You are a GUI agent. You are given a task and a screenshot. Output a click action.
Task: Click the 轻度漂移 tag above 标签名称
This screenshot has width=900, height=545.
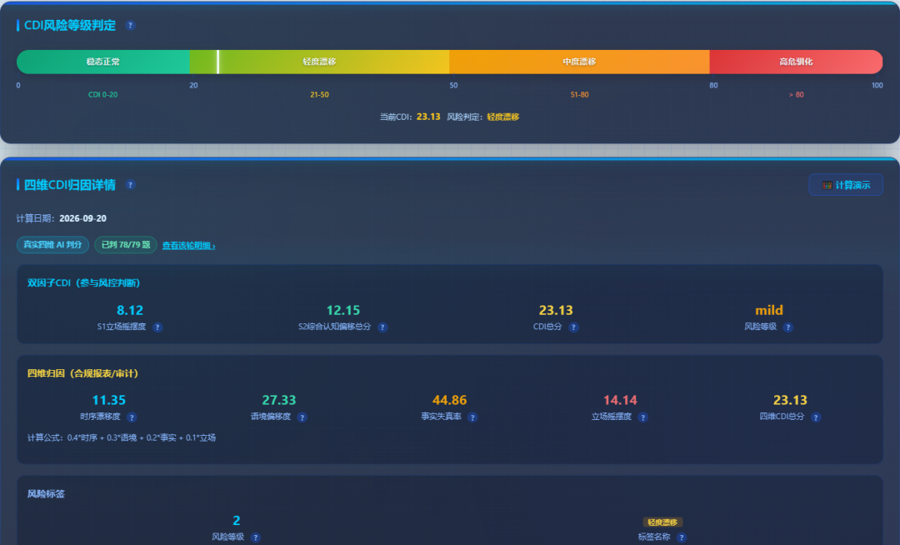tap(662, 522)
